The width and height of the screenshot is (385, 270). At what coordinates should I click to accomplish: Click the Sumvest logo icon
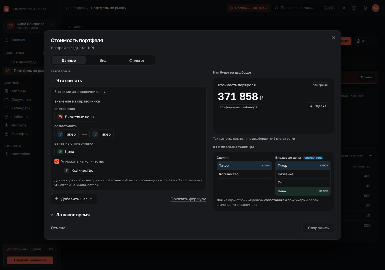pyautogui.click(x=6, y=9)
